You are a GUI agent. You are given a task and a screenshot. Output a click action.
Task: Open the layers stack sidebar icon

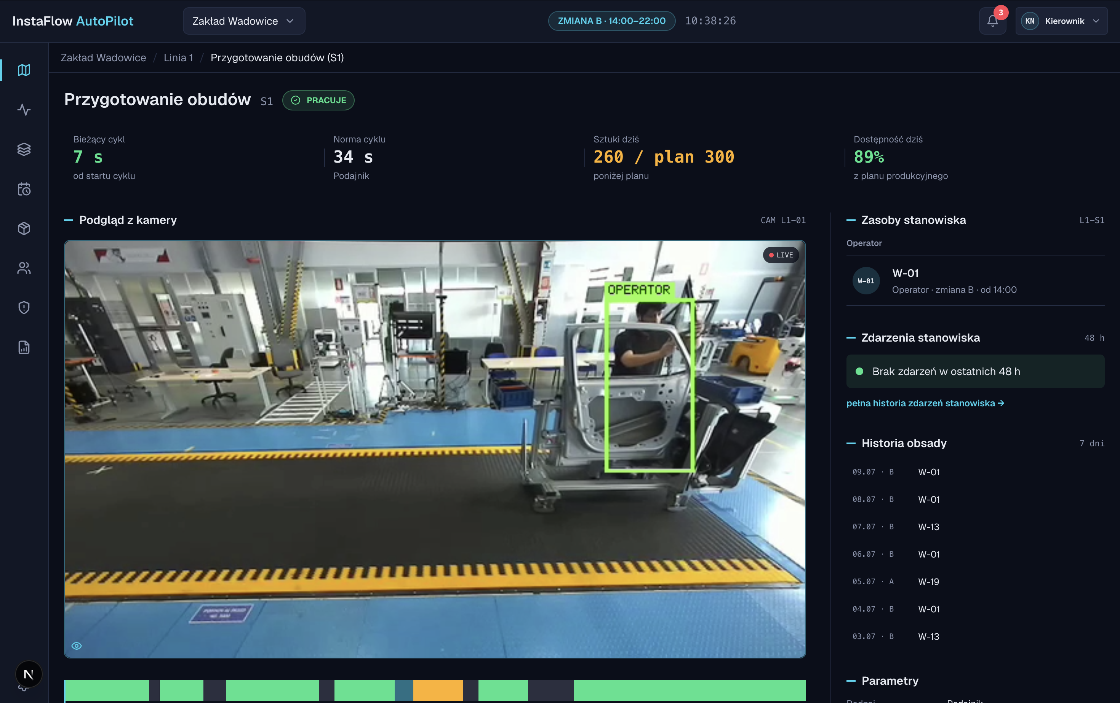(24, 149)
